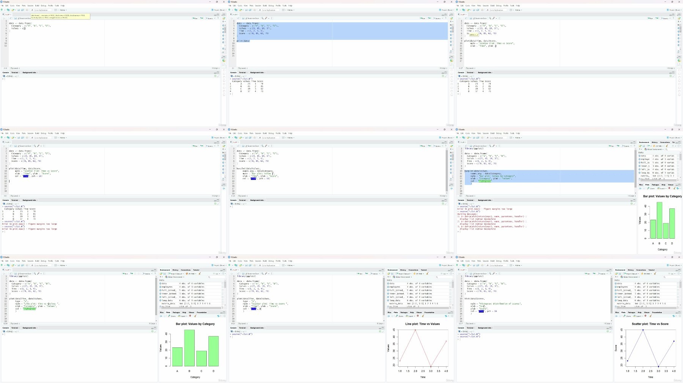Click Environment search field in Scatter plot window

(x=672, y=277)
